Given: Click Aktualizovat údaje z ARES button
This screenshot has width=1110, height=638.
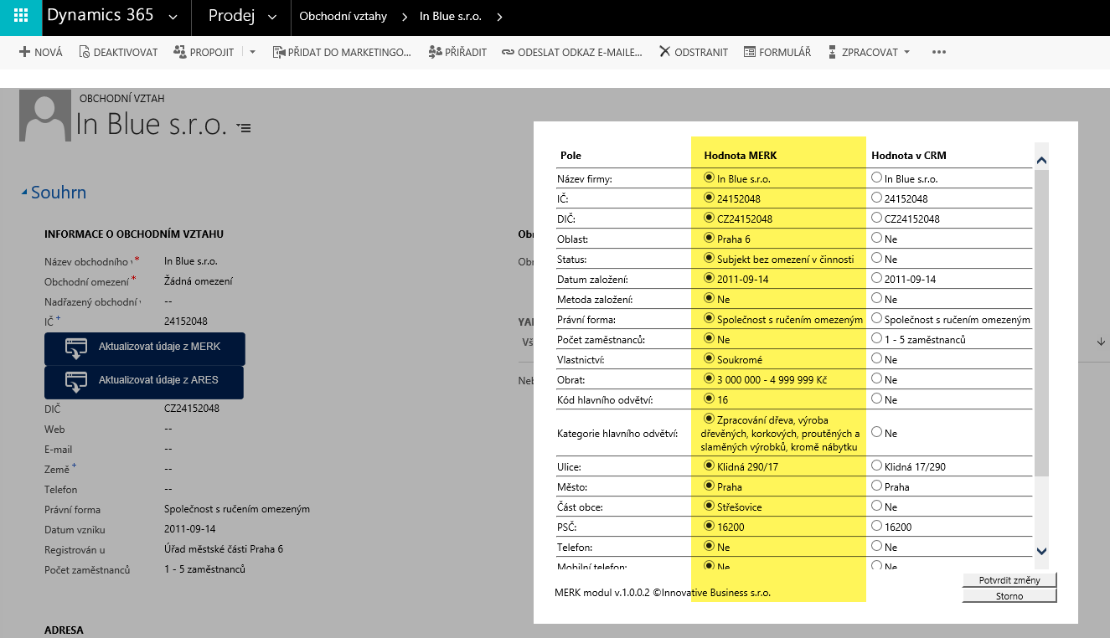Looking at the screenshot, I should point(144,382).
